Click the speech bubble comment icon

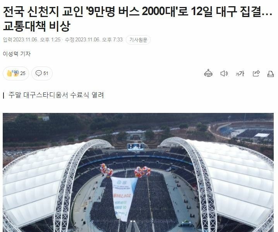(x=38, y=73)
